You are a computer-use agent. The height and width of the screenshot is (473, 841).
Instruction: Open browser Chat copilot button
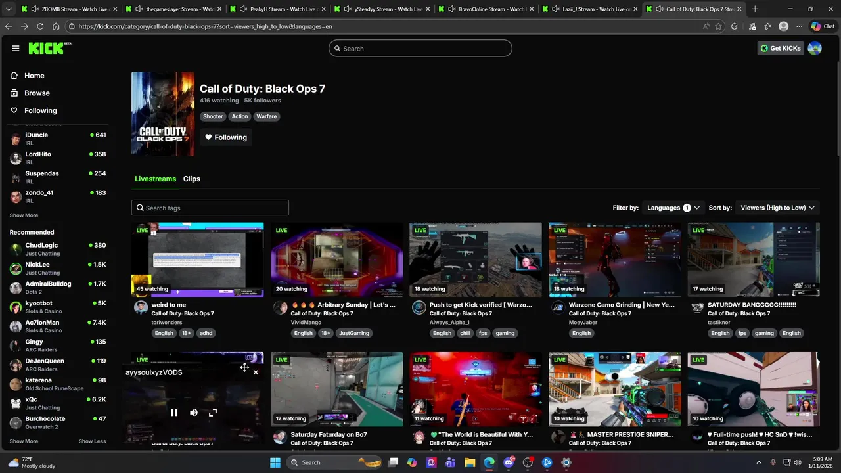coord(823,26)
